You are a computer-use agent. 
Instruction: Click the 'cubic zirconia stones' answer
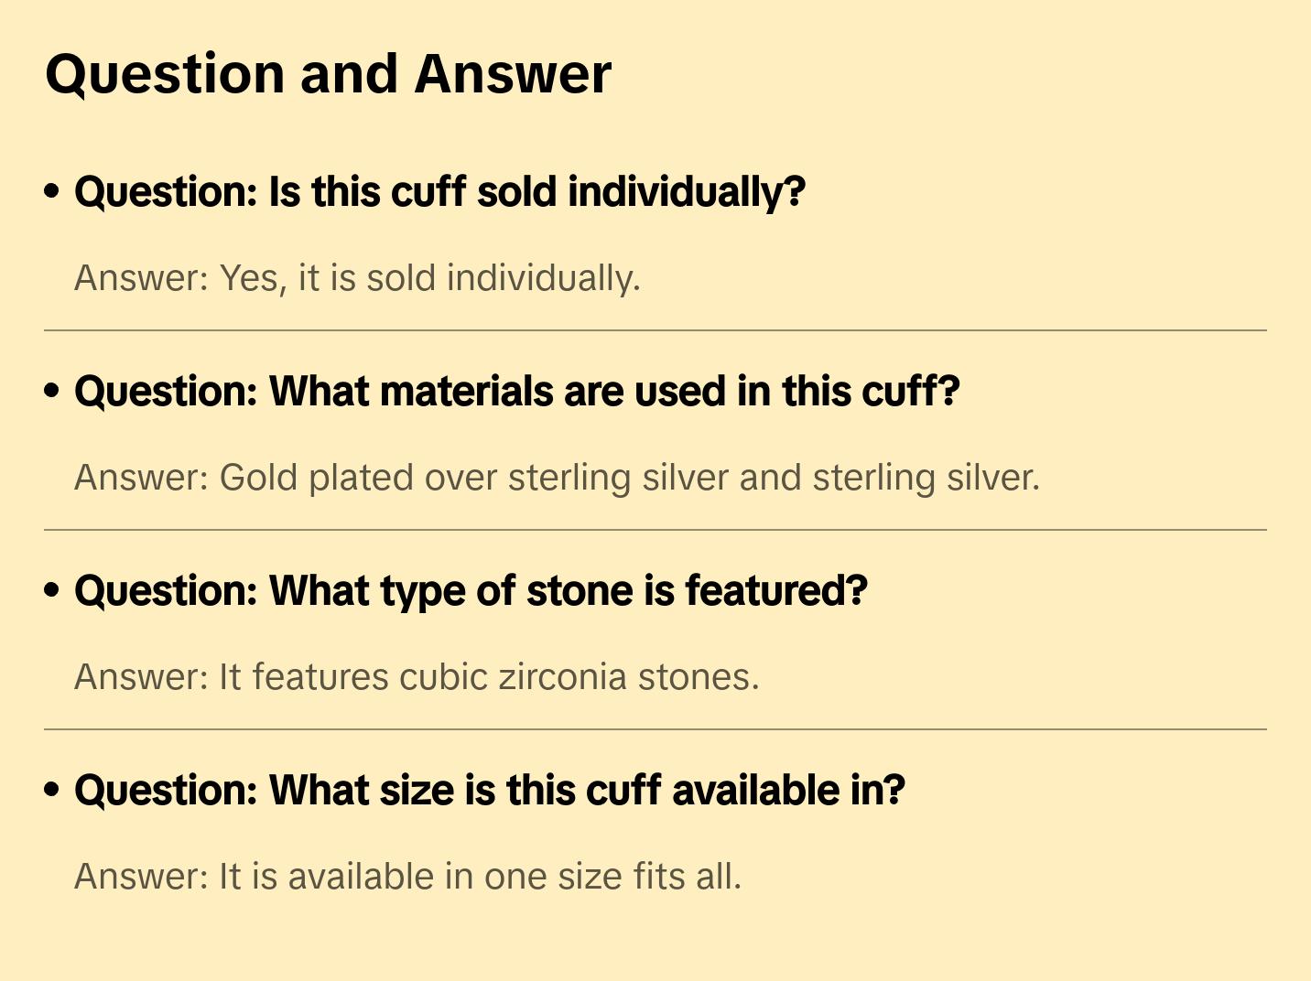pos(417,677)
